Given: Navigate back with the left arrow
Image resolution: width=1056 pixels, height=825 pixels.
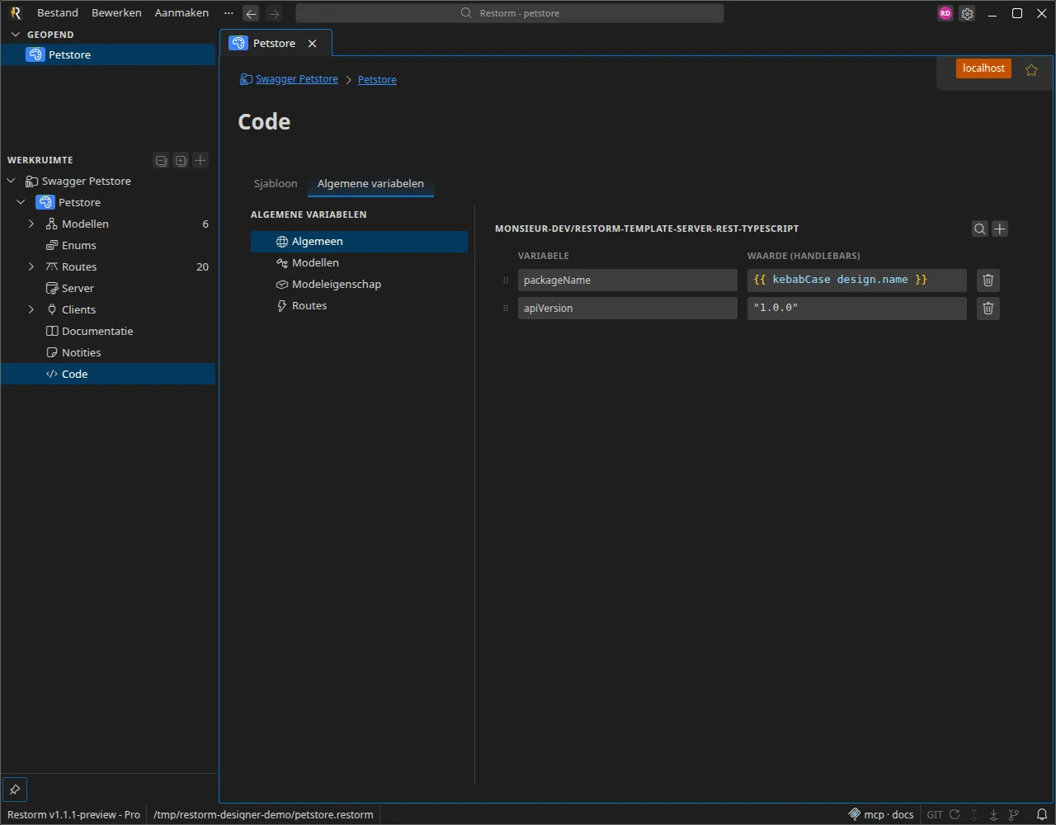Looking at the screenshot, I should (251, 13).
